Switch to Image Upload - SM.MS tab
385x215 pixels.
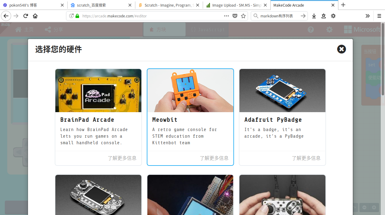[x=237, y=5]
